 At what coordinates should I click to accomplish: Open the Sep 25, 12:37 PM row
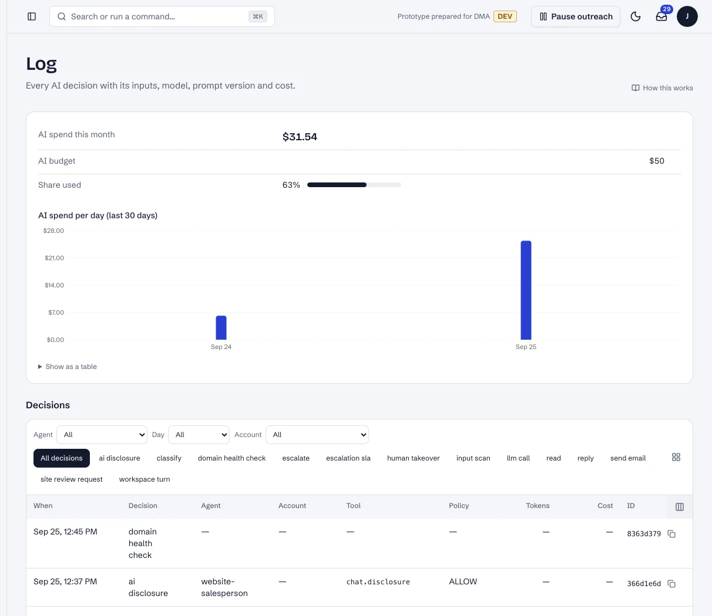[360, 587]
